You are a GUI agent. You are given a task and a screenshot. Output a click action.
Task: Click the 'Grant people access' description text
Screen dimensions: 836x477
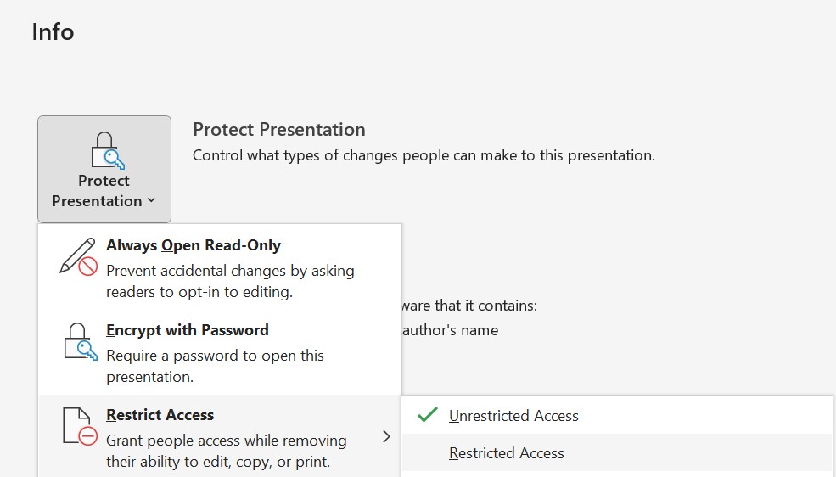tap(226, 451)
